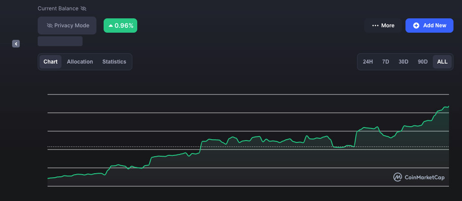The image size is (462, 201).
Task: Click the chart line's leftmost starting point
Action: (x=48, y=178)
